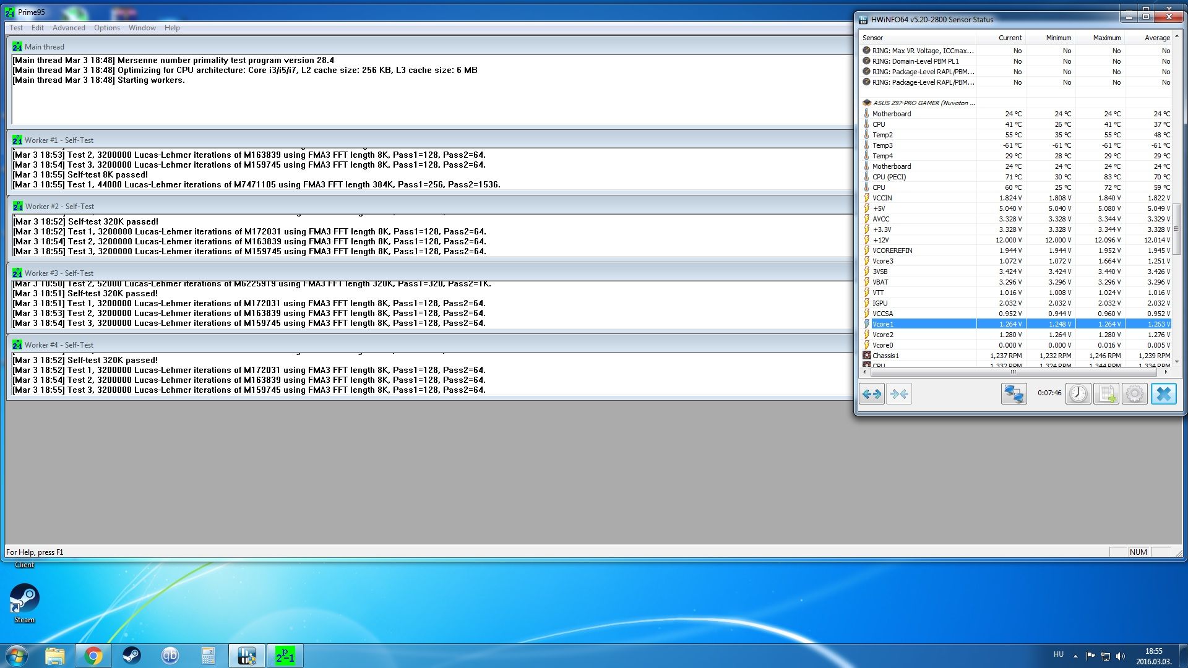Select VCOREREFIN voltage row
Screen dimensions: 1188x668
1016,250
